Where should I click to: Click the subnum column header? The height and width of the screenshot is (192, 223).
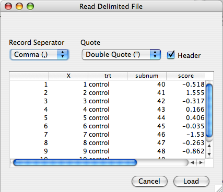click(x=147, y=76)
